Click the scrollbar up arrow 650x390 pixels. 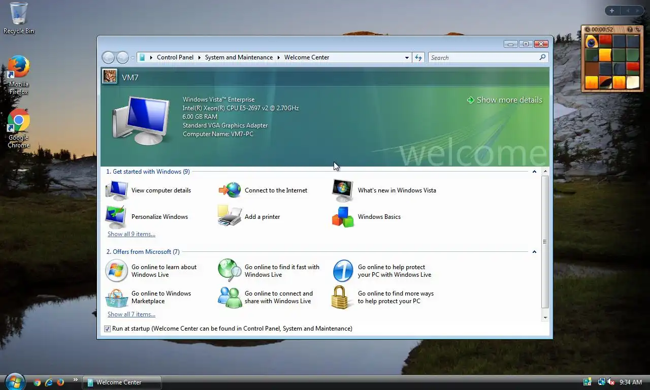pos(545,171)
